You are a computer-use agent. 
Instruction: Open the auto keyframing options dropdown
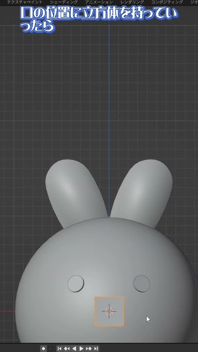point(50,349)
